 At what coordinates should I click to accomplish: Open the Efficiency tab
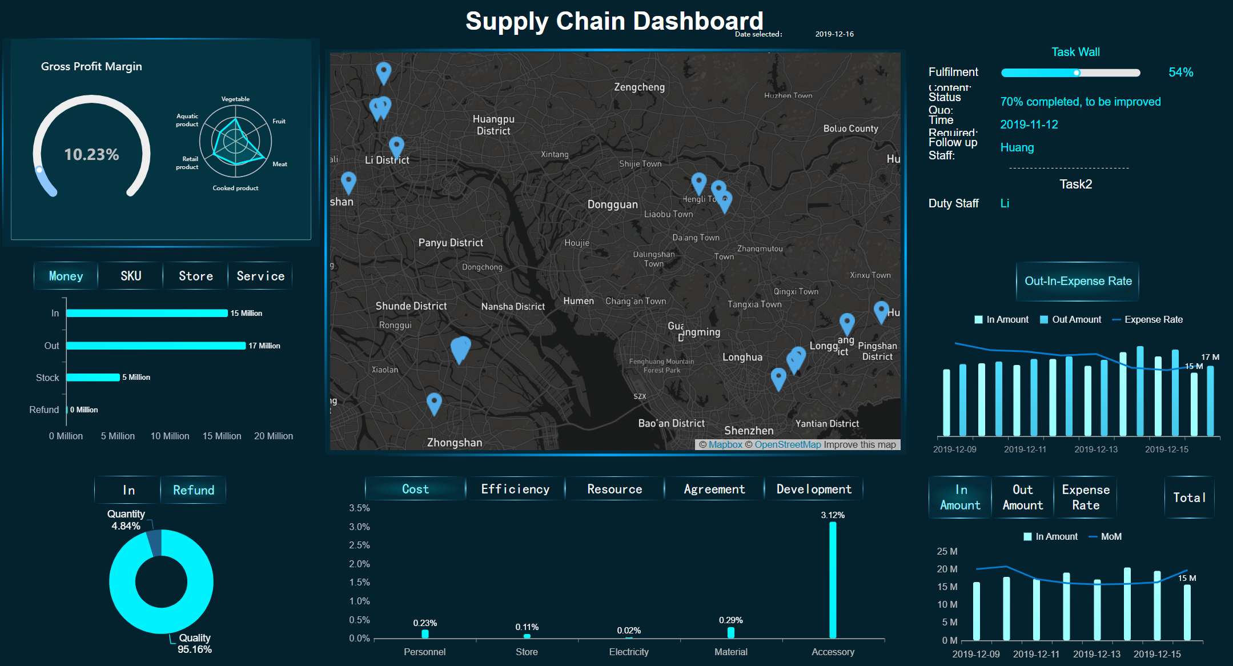coord(515,490)
